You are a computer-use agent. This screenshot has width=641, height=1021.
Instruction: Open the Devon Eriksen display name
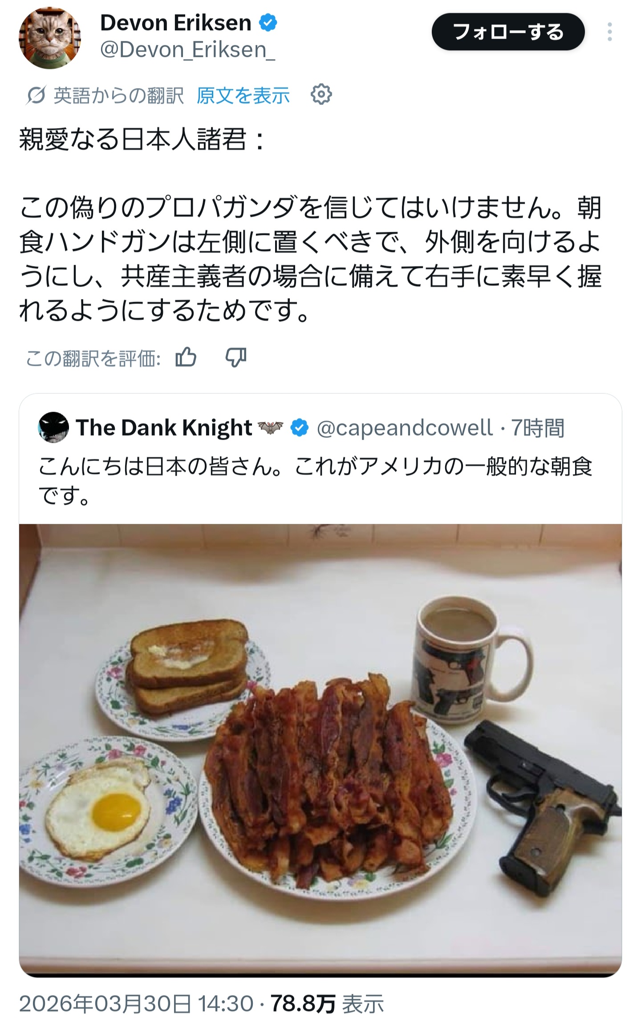tap(176, 23)
